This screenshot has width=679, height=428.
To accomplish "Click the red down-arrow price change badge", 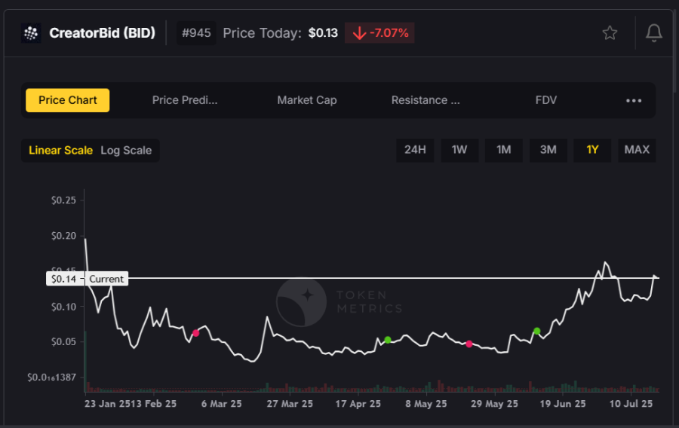I will (379, 33).
